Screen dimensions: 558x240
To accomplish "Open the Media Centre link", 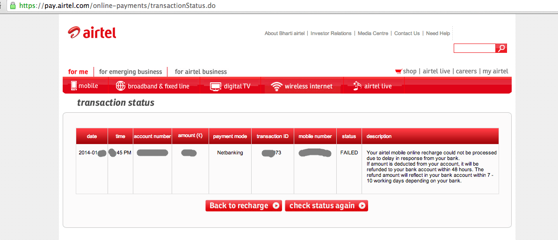I will [x=373, y=33].
